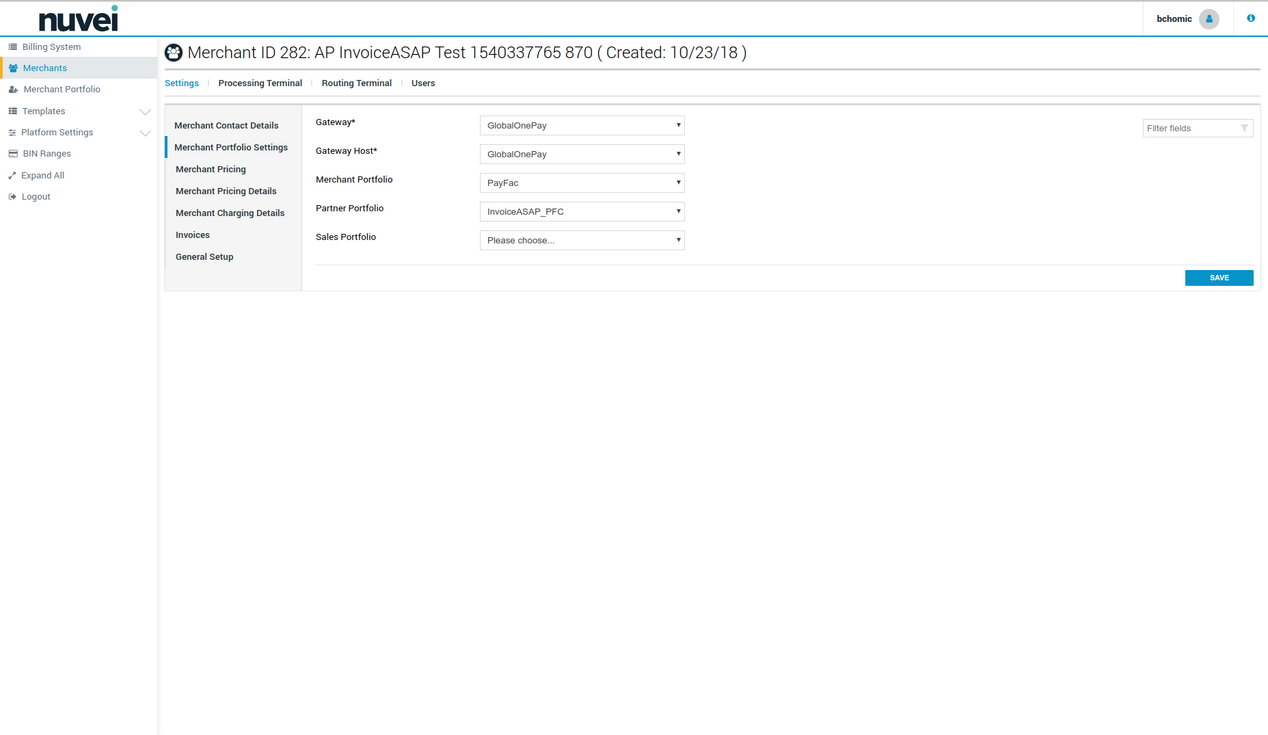Click the SAVE button

pos(1219,278)
